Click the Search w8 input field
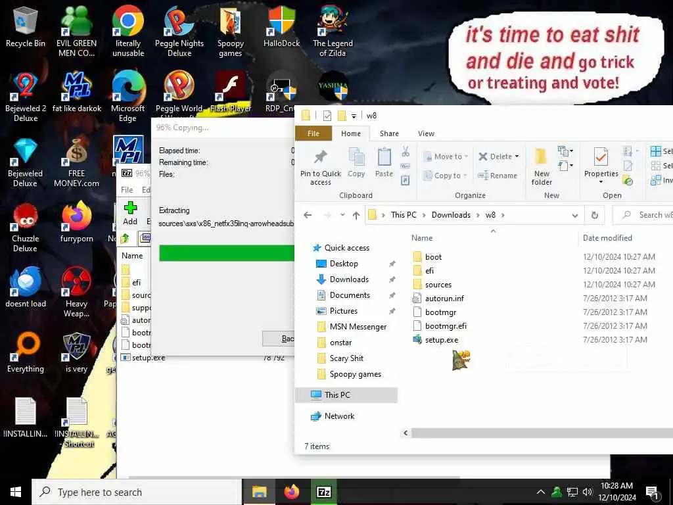Screen dimensions: 673x505 (643, 215)
